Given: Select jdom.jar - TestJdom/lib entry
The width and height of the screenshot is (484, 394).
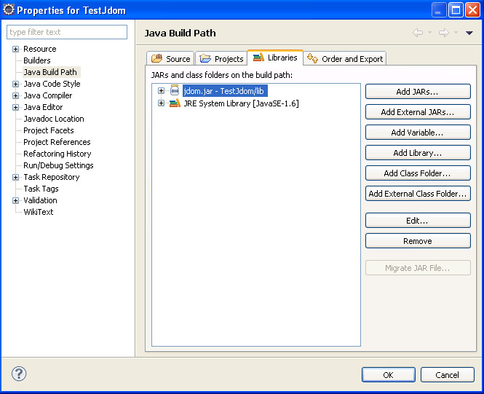Looking at the screenshot, I should [x=224, y=91].
